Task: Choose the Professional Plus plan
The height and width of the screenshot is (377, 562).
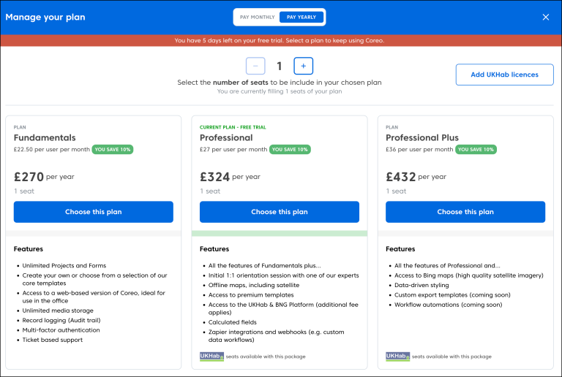Action: click(x=465, y=212)
